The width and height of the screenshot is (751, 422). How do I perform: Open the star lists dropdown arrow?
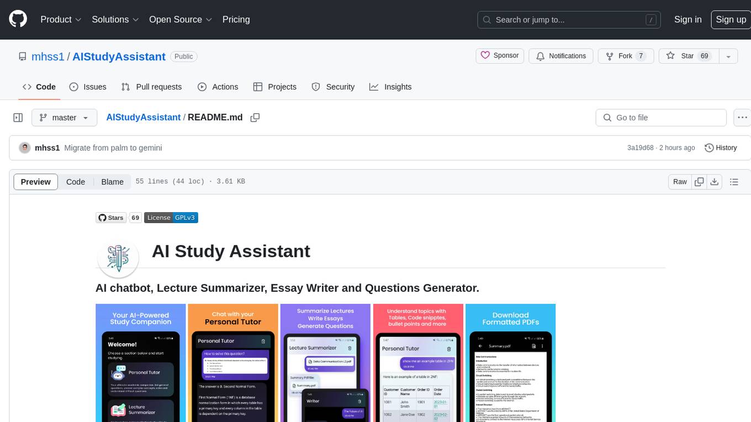[728, 56]
